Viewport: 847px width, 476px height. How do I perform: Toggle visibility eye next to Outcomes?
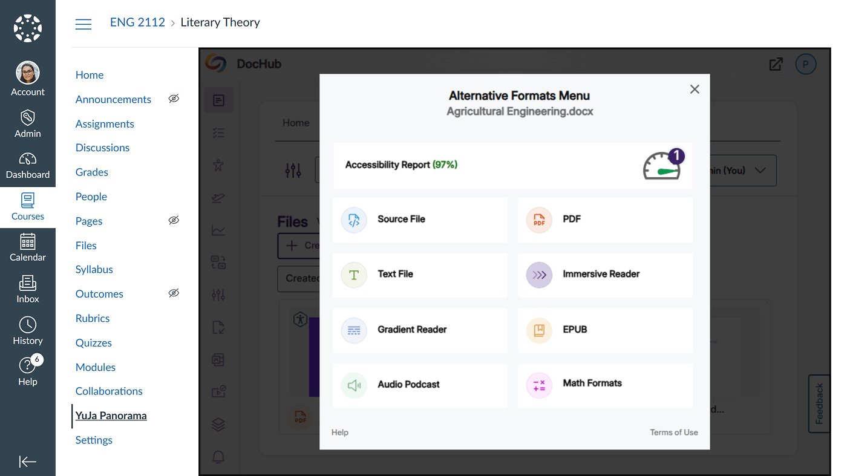(x=174, y=293)
